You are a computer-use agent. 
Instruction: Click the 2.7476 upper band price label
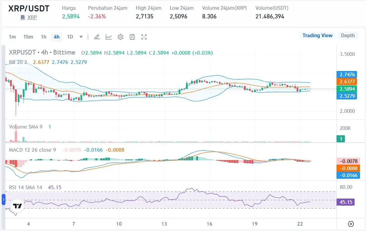[347, 75]
